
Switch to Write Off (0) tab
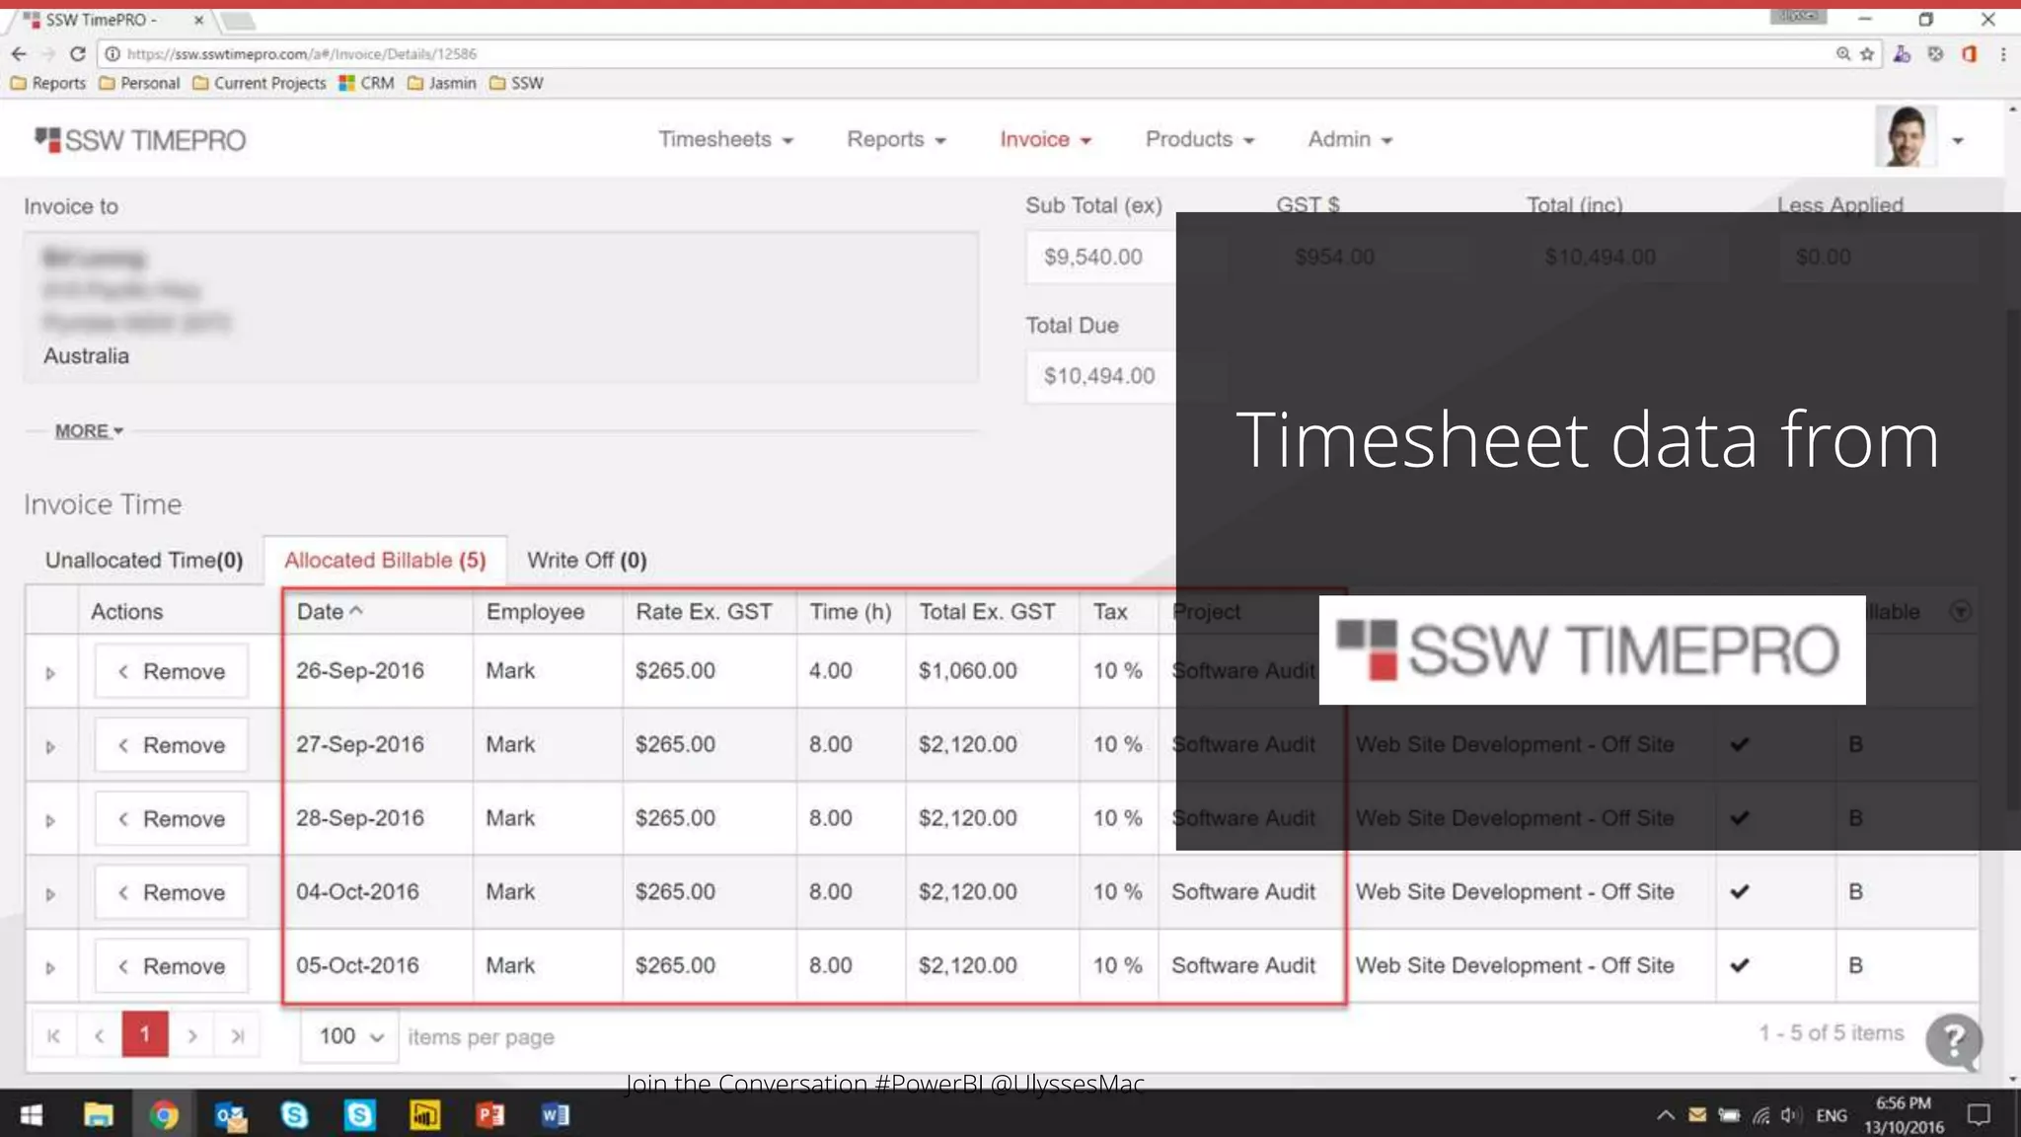587,561
